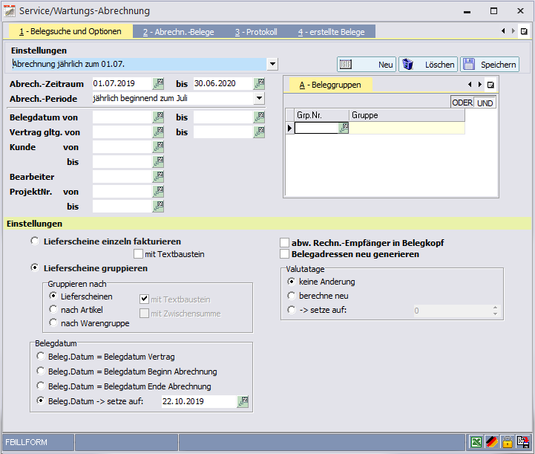
Task: Click the German flag language icon
Action: click(492, 442)
